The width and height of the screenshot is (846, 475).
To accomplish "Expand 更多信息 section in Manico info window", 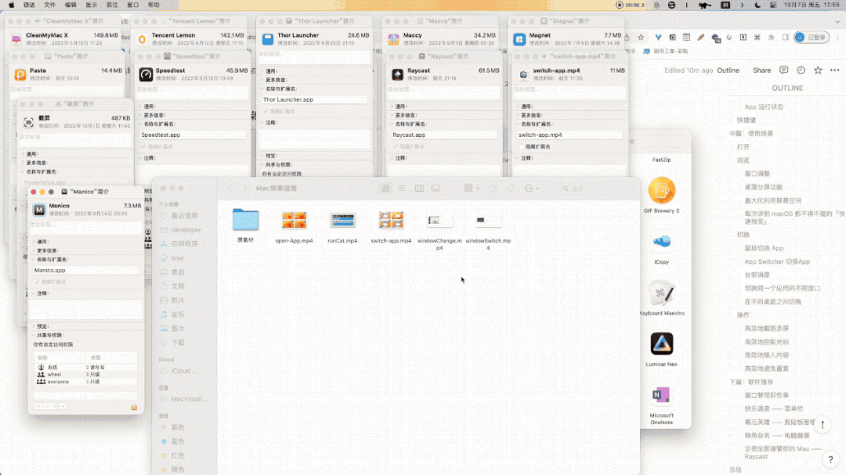I will pos(34,250).
